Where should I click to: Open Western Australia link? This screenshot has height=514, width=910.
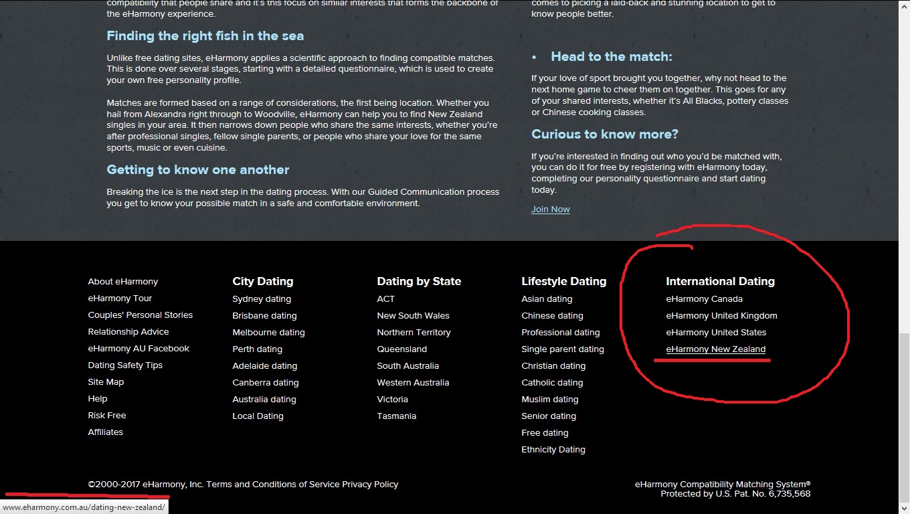coord(413,383)
